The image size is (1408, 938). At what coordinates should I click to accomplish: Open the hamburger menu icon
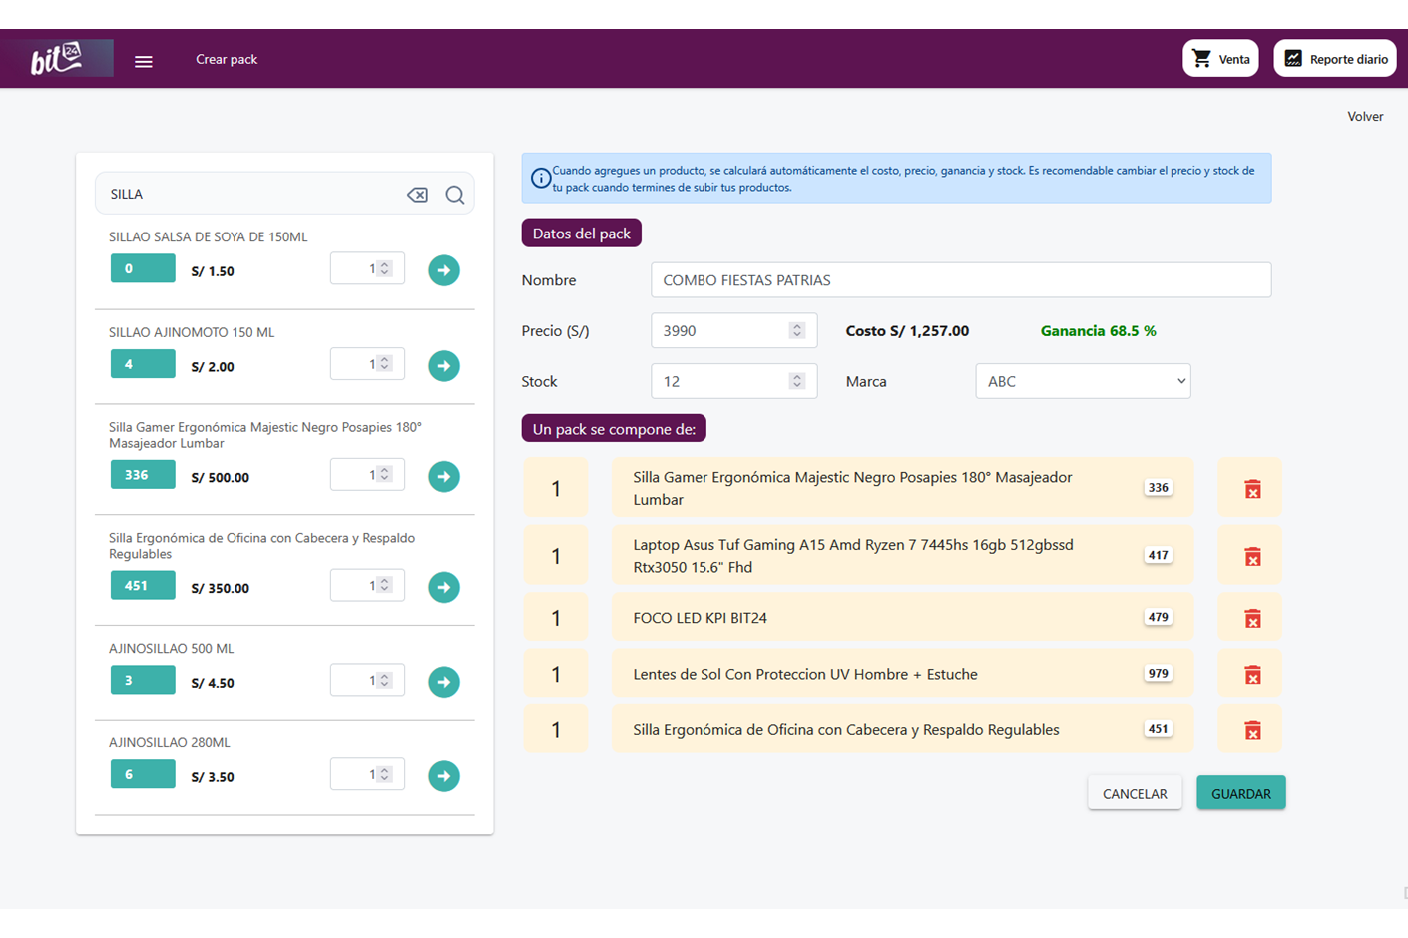coord(144,61)
